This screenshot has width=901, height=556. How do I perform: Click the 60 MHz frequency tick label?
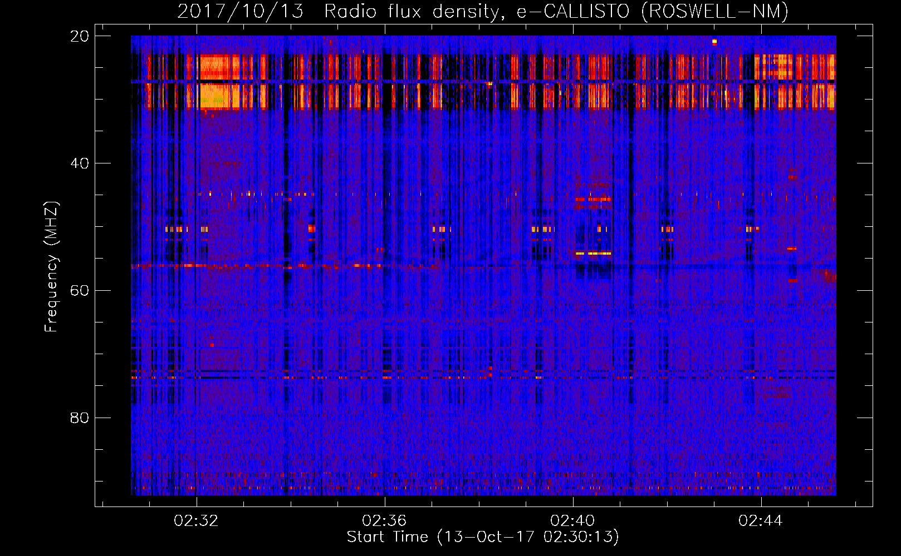point(80,291)
